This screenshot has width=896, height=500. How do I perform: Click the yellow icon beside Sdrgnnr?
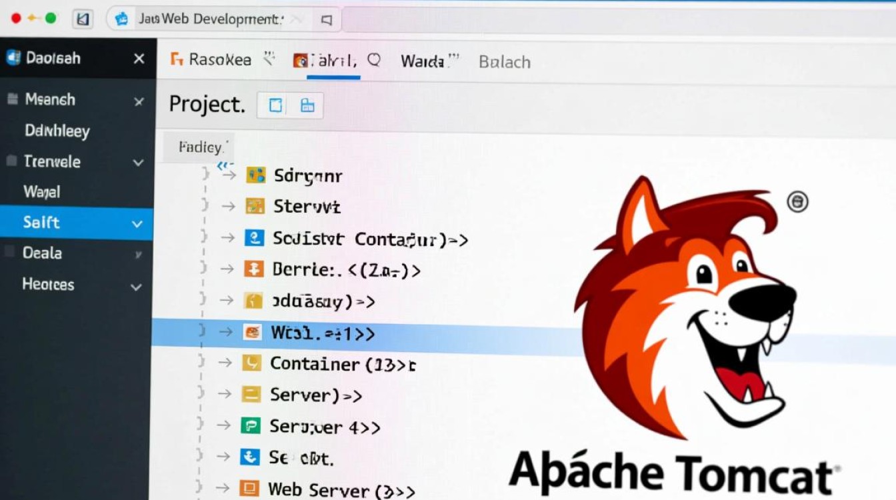(x=255, y=175)
